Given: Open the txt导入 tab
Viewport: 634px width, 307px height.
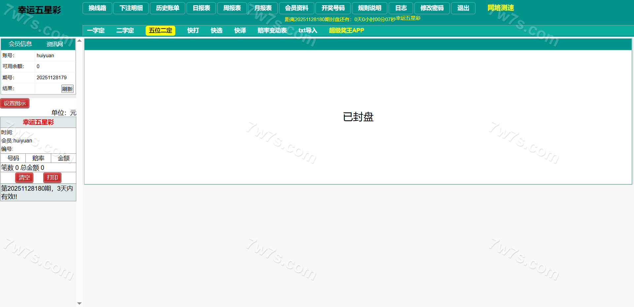Looking at the screenshot, I should tap(308, 31).
